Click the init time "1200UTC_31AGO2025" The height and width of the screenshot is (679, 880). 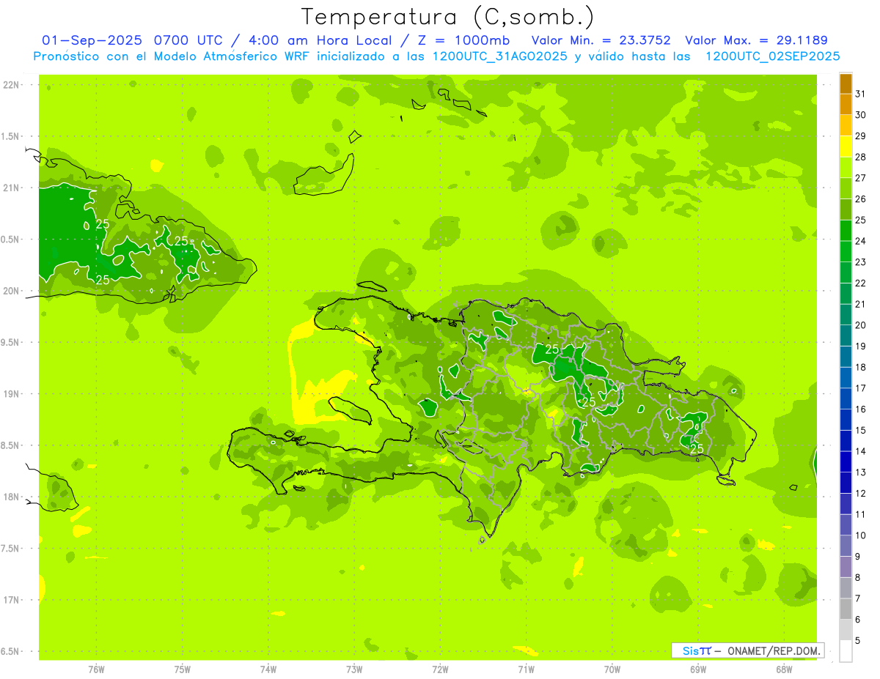(x=499, y=56)
